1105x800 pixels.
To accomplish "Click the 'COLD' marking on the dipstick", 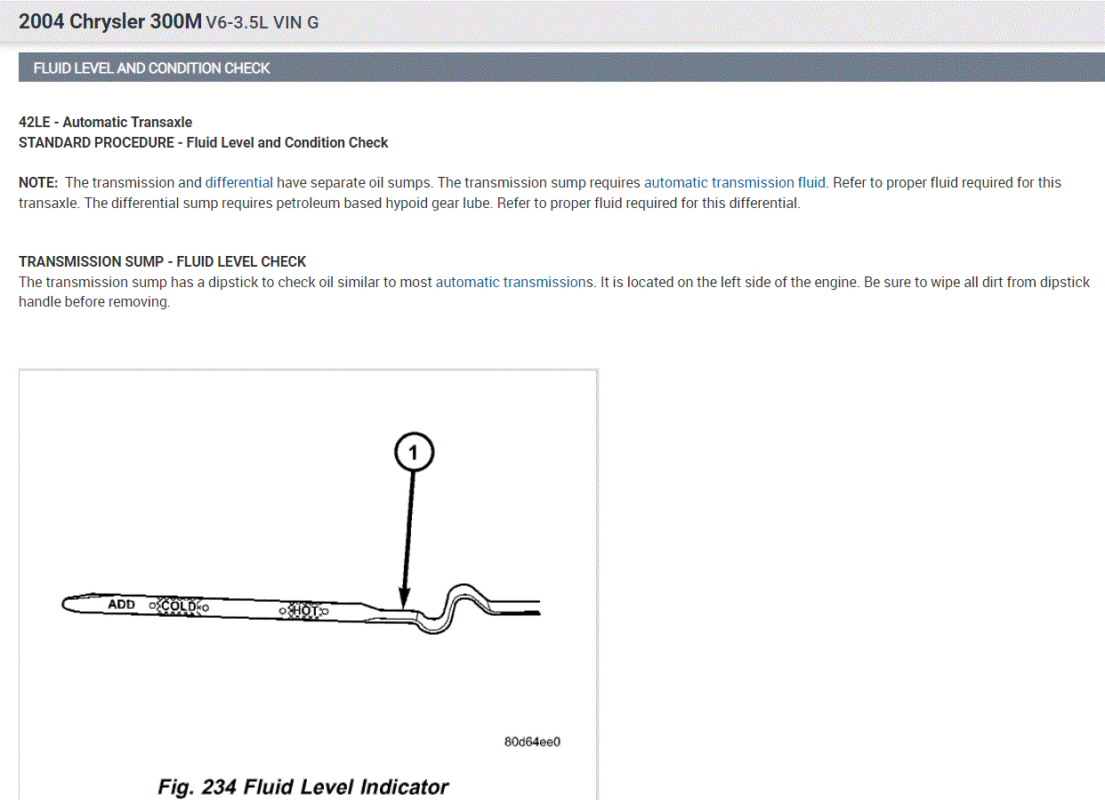I will click(179, 606).
